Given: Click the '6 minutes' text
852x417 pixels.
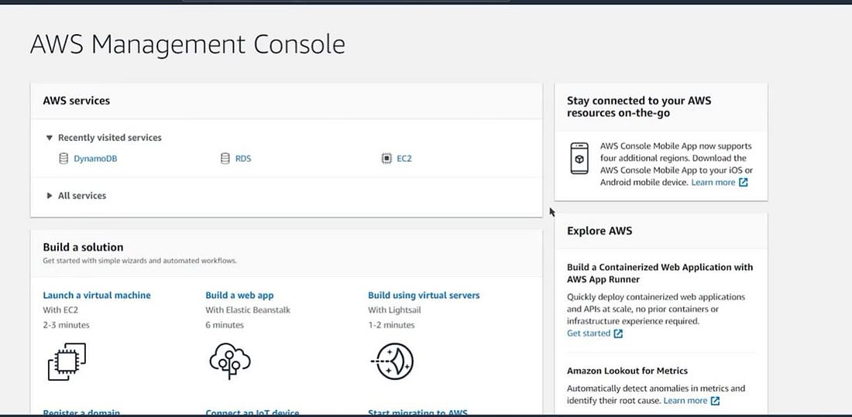Looking at the screenshot, I should pyautogui.click(x=225, y=325).
